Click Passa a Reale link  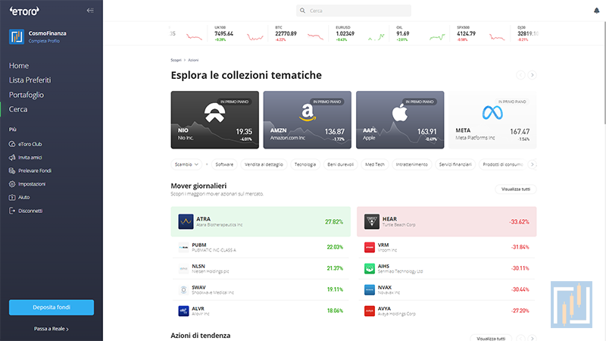tap(52, 329)
